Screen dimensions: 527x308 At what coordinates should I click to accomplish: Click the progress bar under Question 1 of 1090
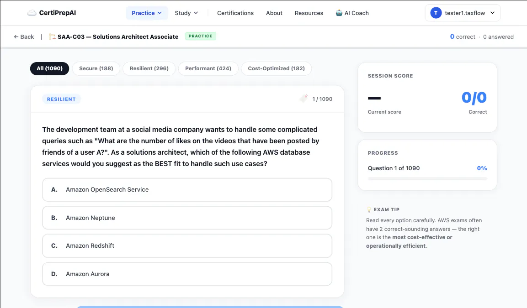click(427, 178)
